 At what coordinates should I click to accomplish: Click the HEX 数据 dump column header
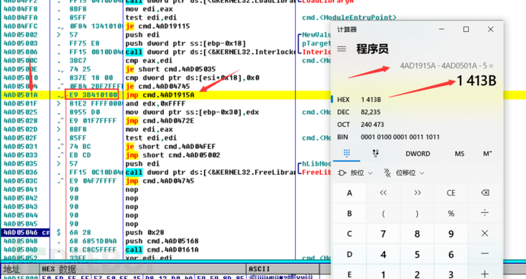[59, 269]
